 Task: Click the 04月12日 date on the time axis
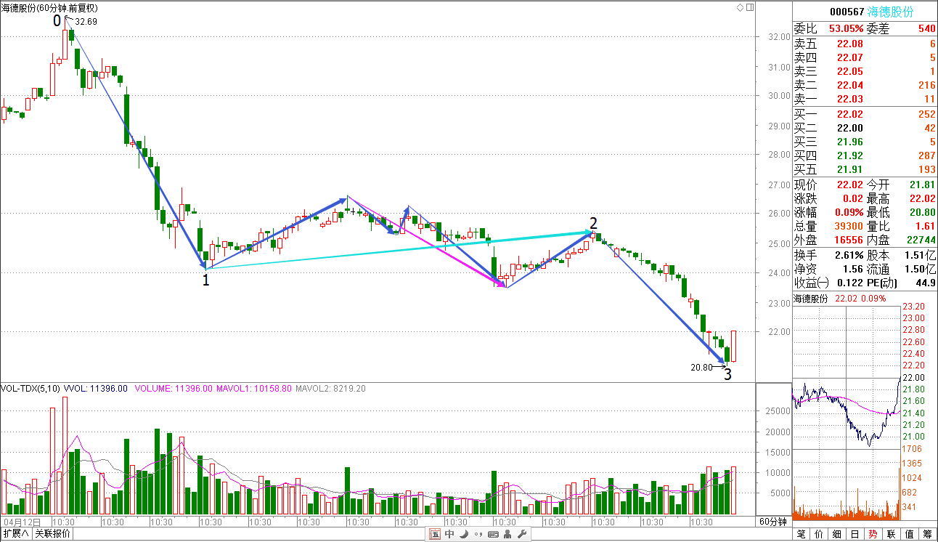point(22,522)
